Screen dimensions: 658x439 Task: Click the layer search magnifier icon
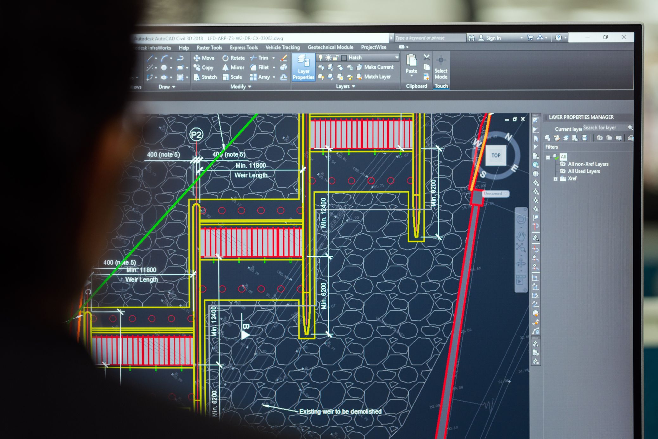coord(630,127)
